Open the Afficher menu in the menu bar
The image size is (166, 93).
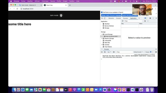(37, 1)
